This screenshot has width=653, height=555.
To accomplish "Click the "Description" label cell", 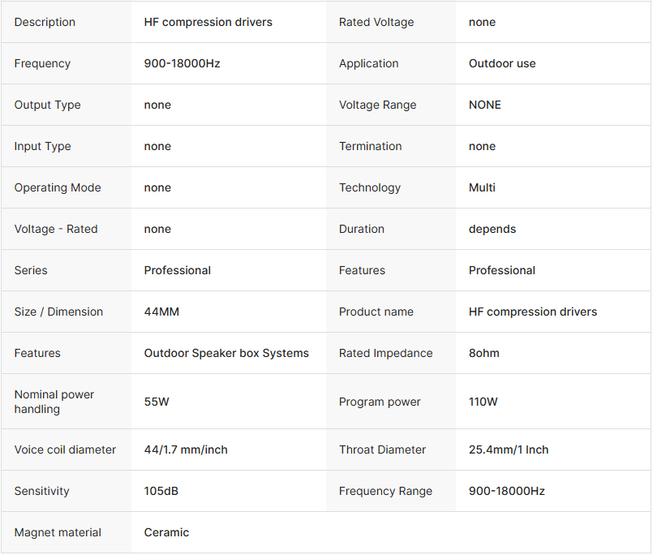I will click(45, 22).
